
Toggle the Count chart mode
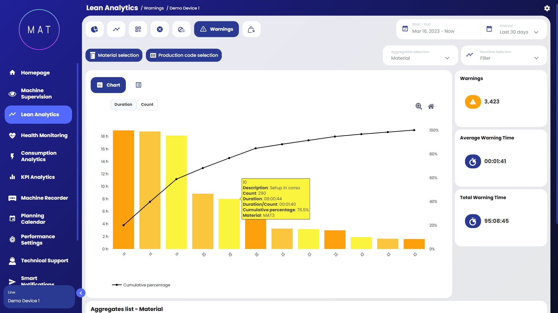[147, 105]
